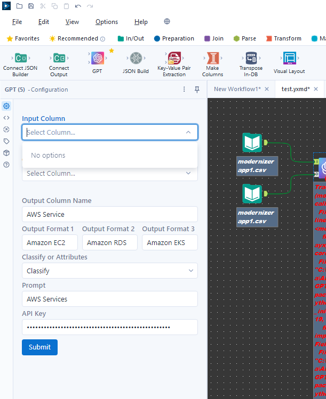Open the Help menu
Viewport: 326px width, 399px height.
click(141, 22)
